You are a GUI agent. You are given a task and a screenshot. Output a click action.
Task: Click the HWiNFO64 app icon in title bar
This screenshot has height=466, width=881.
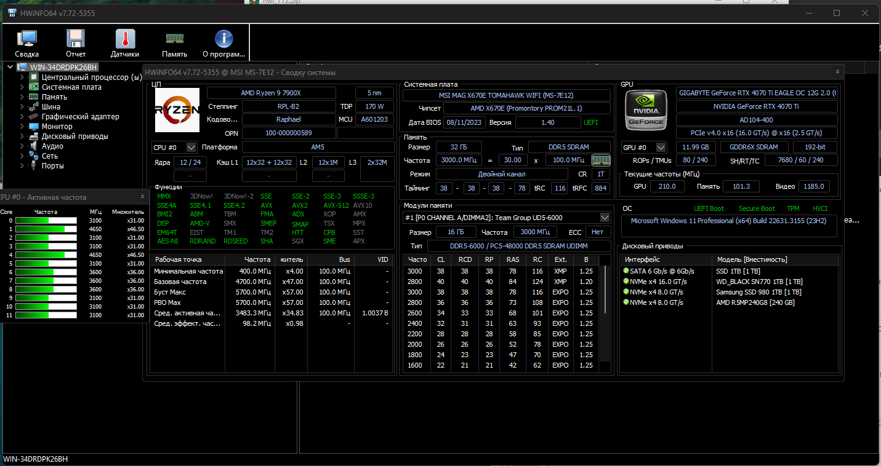tap(12, 13)
